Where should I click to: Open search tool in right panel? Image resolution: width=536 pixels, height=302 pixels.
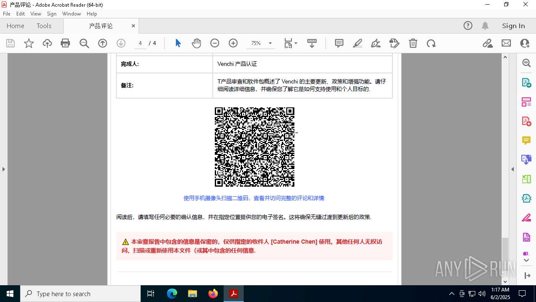click(x=526, y=63)
